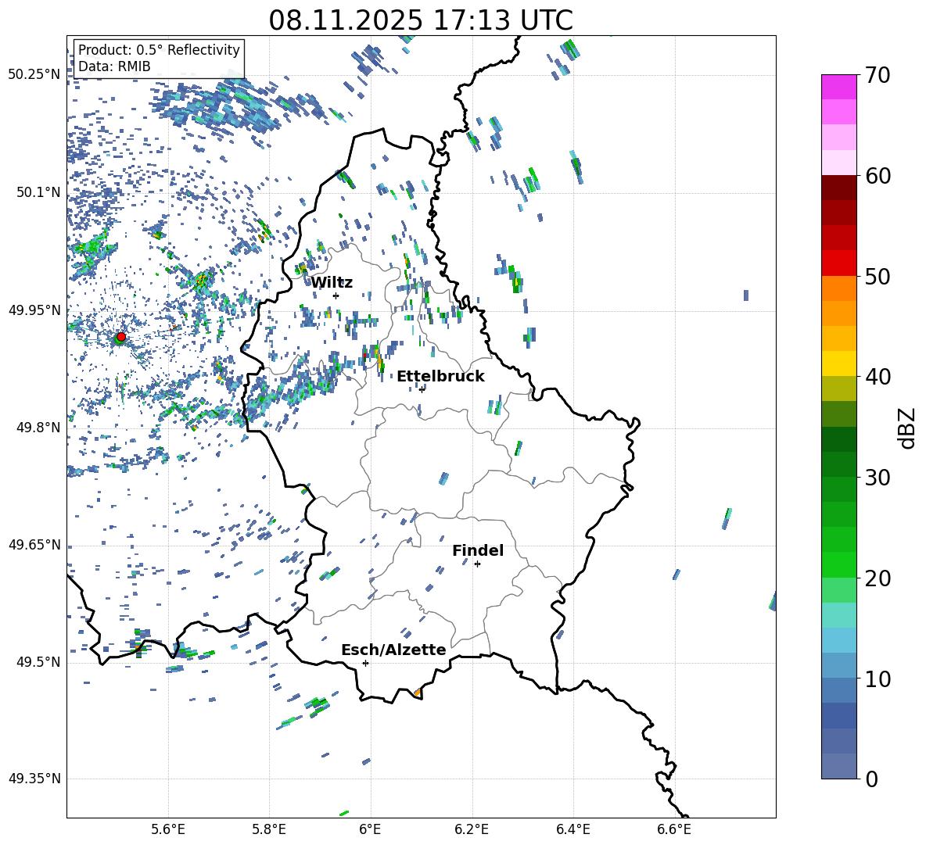Click the colorbar tick label 0
926x845 pixels.
click(x=871, y=779)
